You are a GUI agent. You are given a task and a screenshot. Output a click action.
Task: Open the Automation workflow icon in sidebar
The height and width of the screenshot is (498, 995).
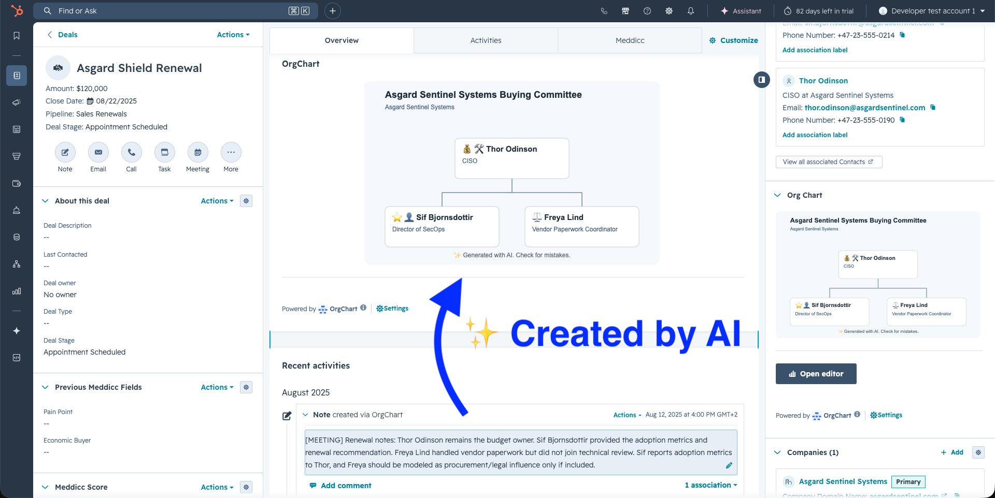coord(17,264)
